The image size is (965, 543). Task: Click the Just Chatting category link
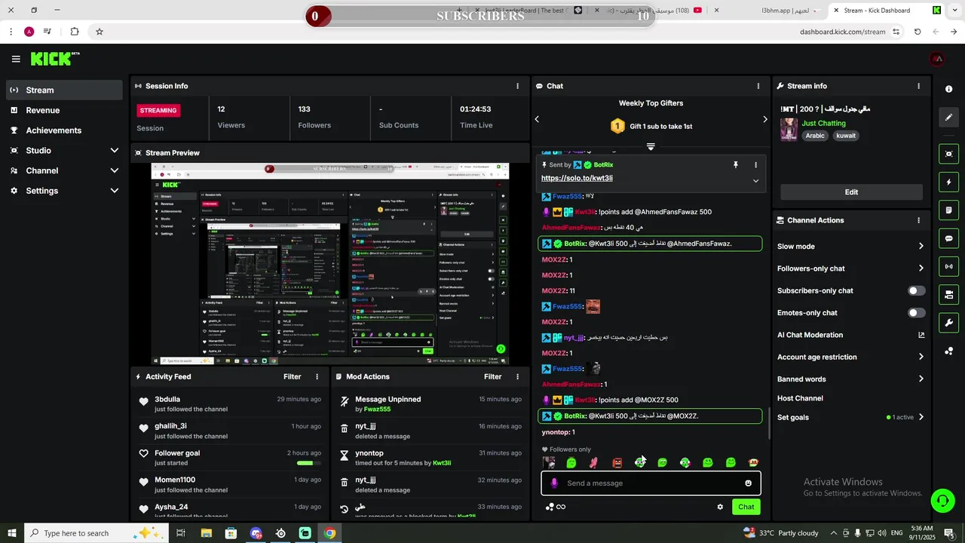click(823, 123)
